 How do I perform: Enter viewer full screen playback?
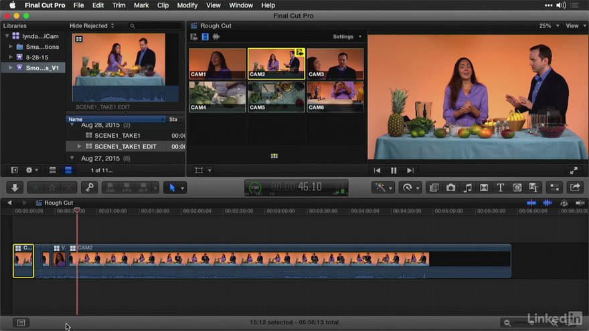pyautogui.click(x=574, y=171)
